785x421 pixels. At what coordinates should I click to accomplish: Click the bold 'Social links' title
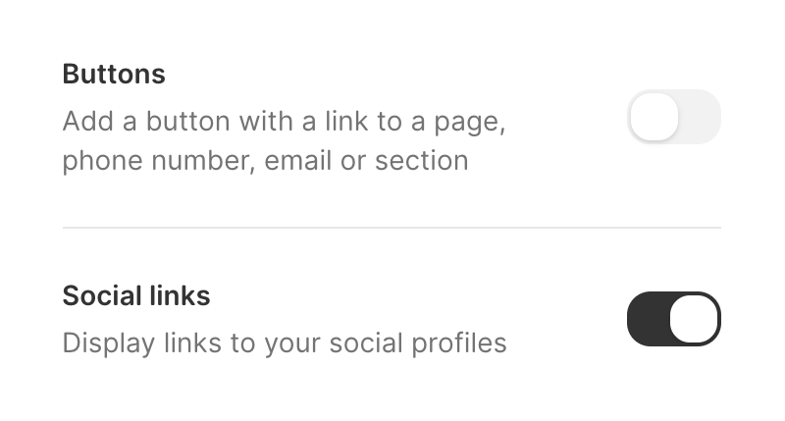[136, 295]
